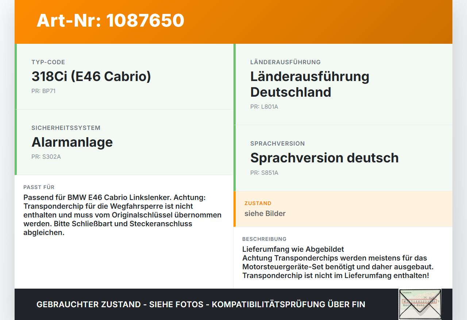Select the "PR: BP71" code

(43, 91)
